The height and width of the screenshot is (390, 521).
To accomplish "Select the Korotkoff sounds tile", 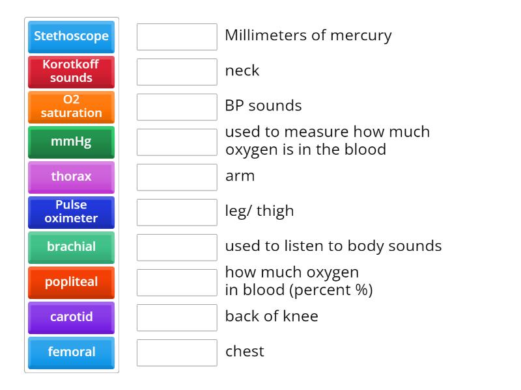I will tap(71, 71).
